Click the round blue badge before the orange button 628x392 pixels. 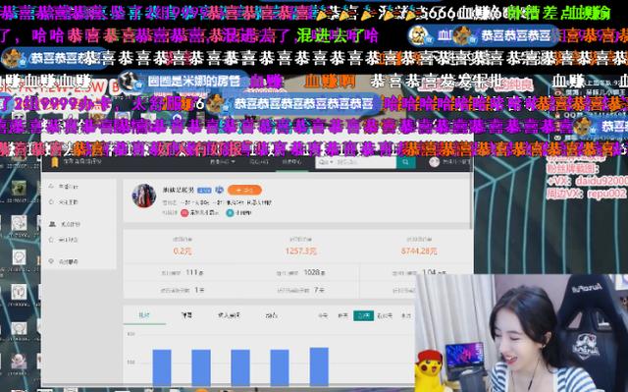[219, 190]
